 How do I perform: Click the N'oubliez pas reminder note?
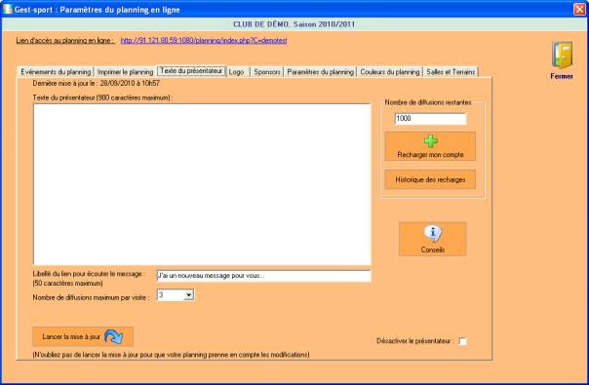tap(172, 354)
